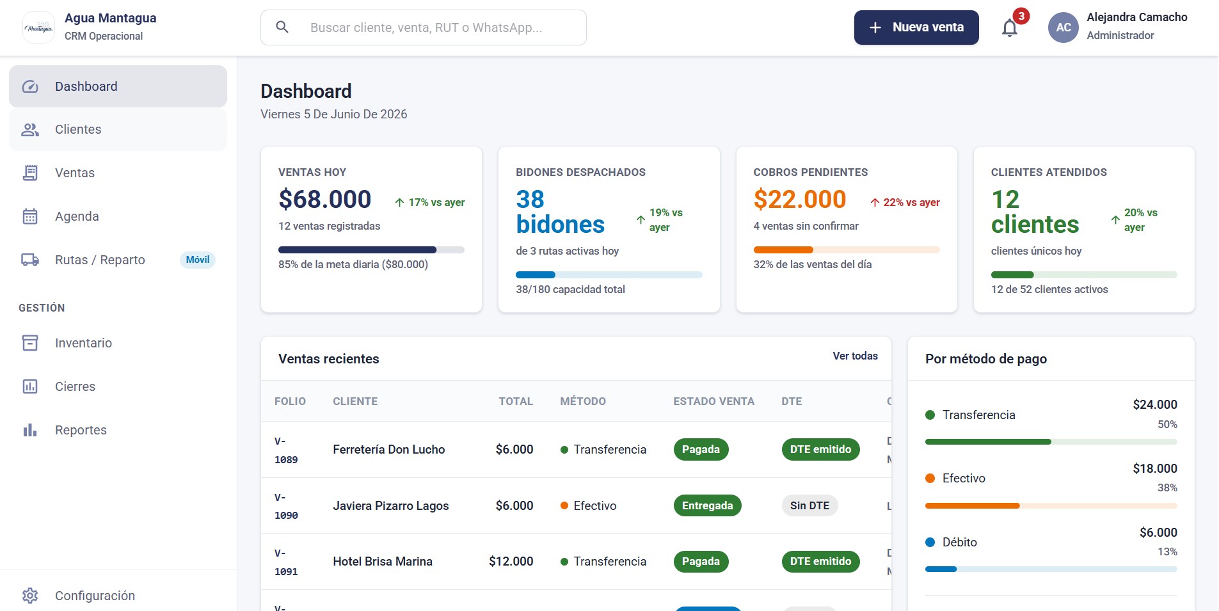This screenshot has width=1219, height=611.
Task: Click the Cobros Pendientes orange progress bar
Action: 847,250
